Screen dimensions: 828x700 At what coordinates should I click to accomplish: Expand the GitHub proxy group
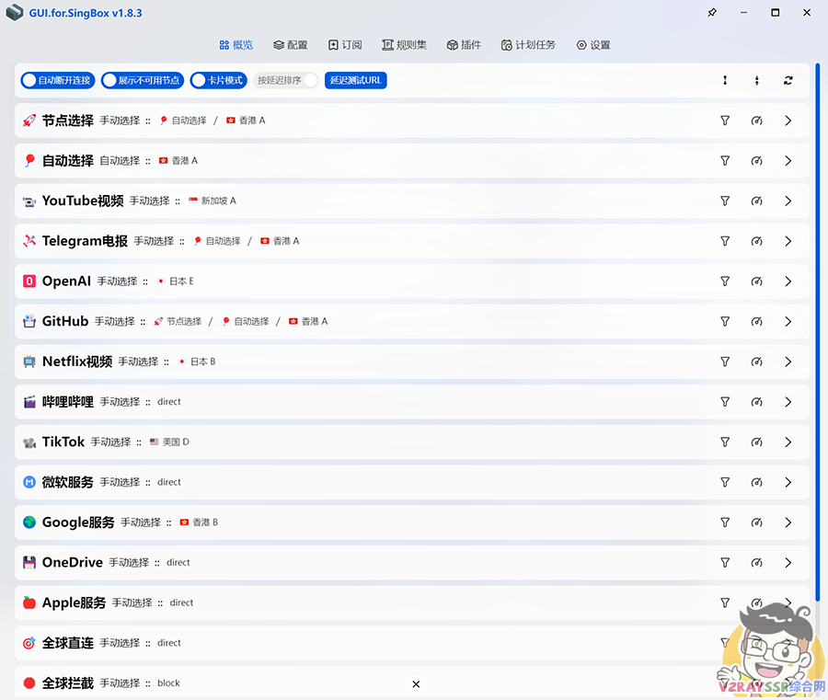[x=788, y=321]
